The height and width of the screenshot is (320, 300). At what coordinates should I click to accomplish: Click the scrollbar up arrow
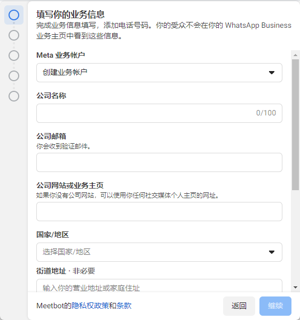click(295, 55)
